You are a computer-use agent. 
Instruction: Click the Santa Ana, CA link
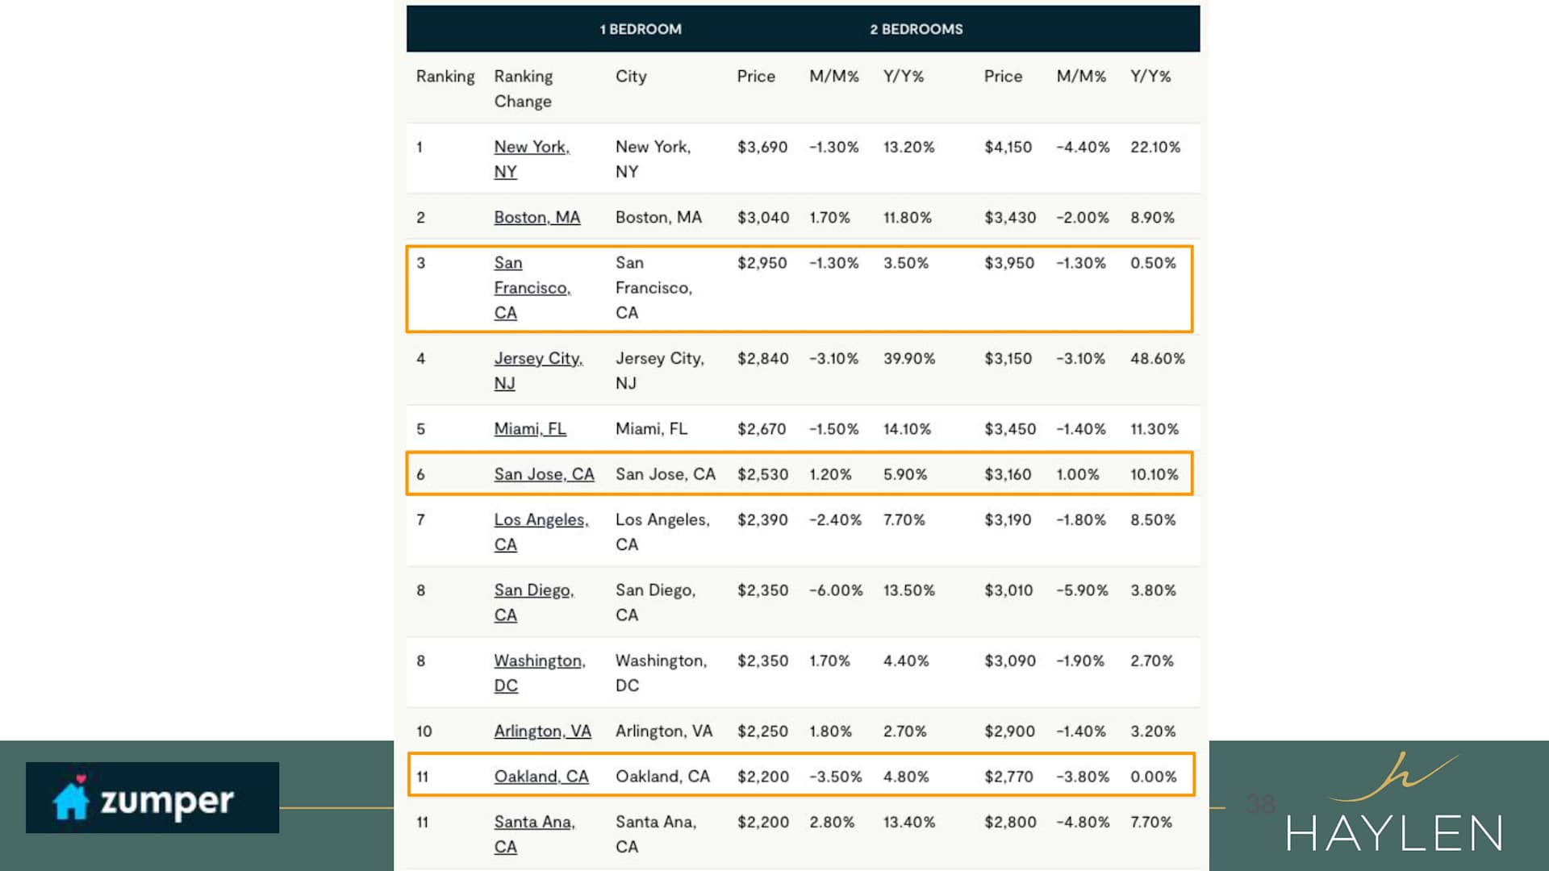[x=534, y=823]
